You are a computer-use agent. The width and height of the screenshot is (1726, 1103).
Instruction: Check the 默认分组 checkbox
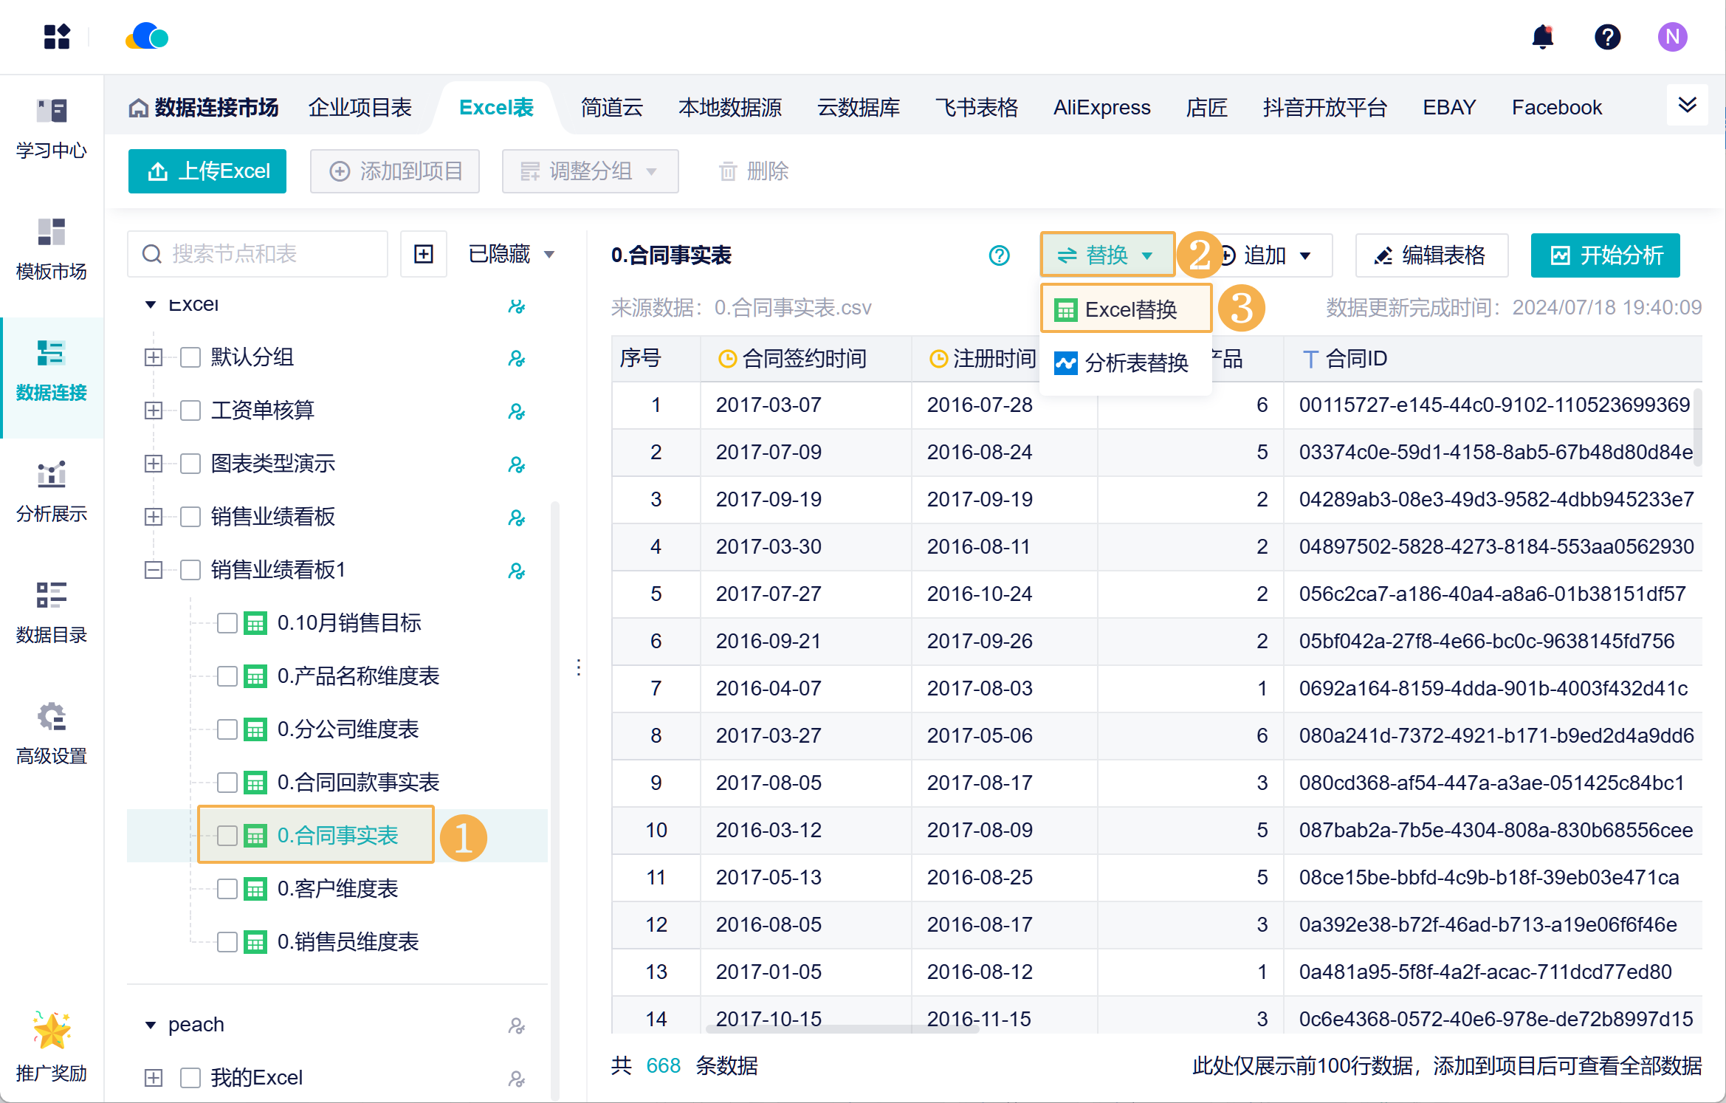(190, 357)
